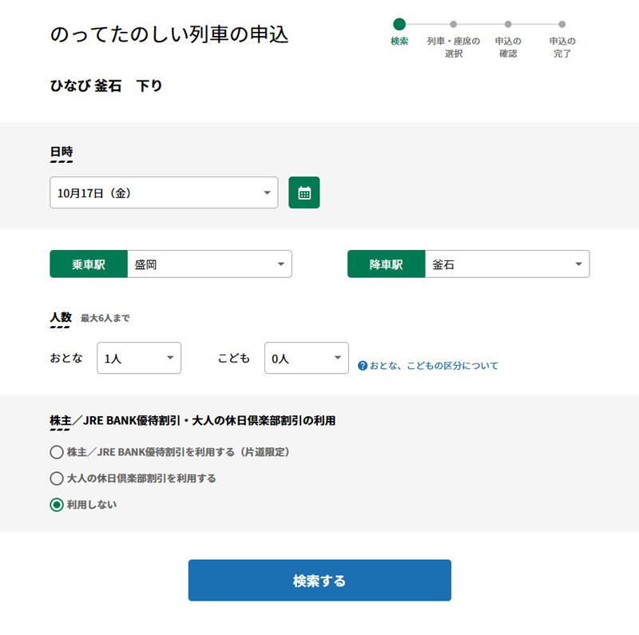Click the 列車・座席の選択 step dot
Viewport: 639px width, 635px height.
click(x=454, y=25)
